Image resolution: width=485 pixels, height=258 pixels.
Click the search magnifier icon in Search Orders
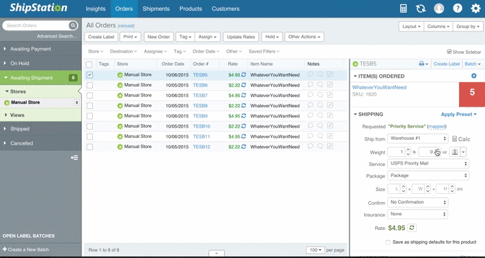72,25
